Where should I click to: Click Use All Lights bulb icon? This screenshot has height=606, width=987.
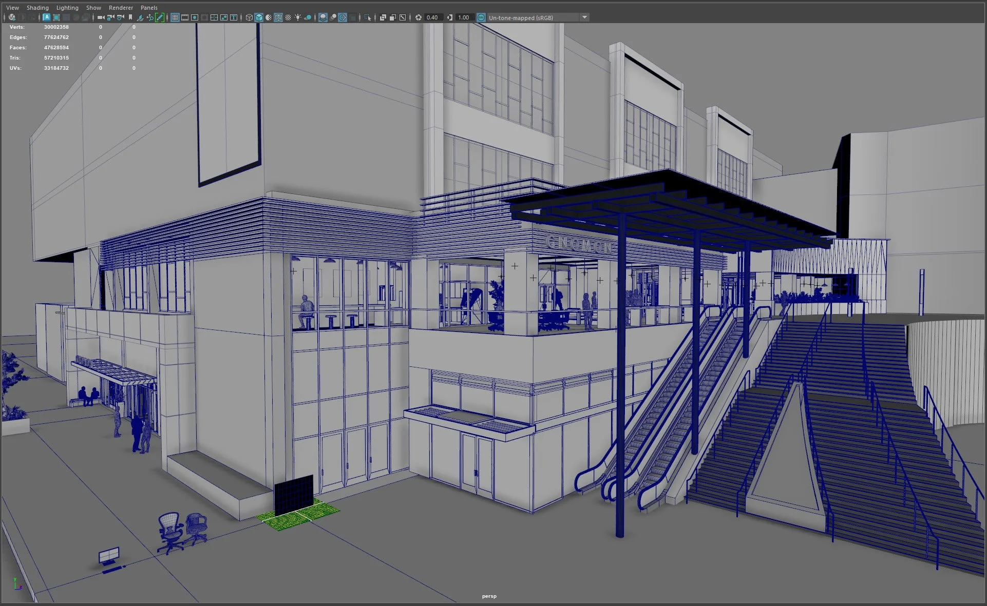click(298, 17)
